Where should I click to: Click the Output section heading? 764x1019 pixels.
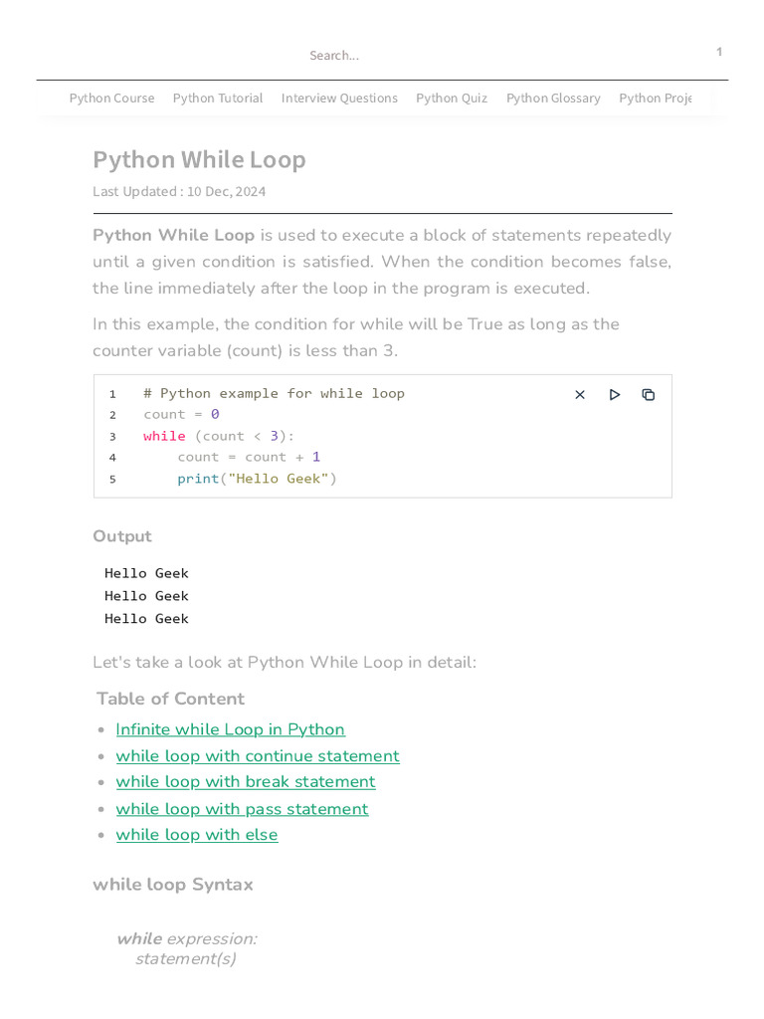tap(122, 536)
